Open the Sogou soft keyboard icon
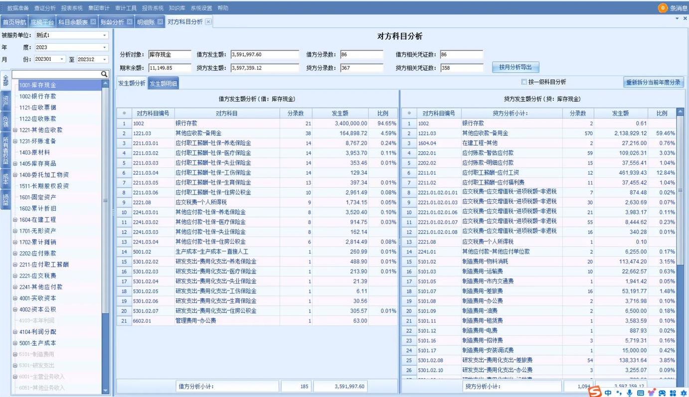The height and width of the screenshot is (397, 689). [x=640, y=393]
